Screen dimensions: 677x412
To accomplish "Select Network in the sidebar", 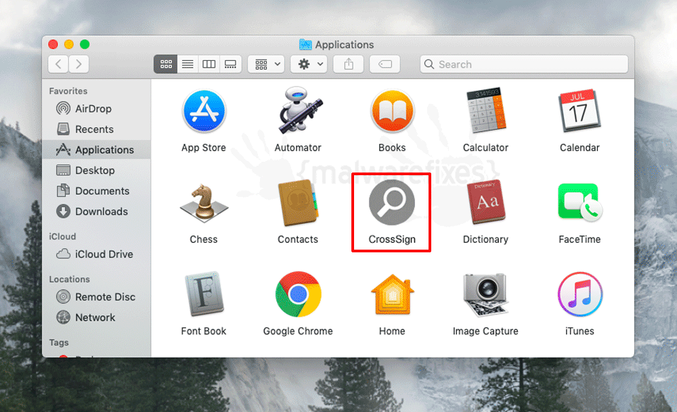I will coord(97,317).
